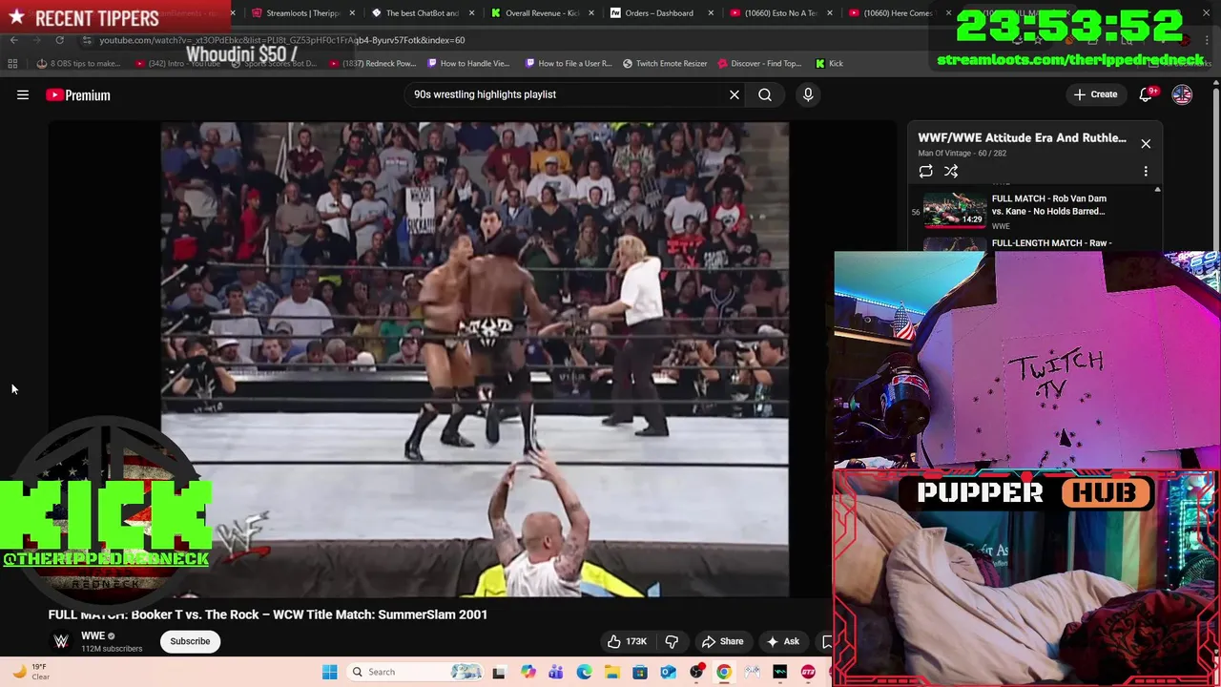Switch to Chrome in taskbar
Viewport: 1221px width, 687px height.
[x=724, y=672]
